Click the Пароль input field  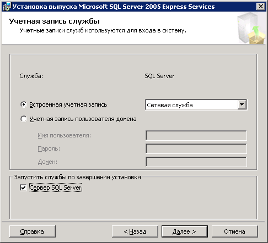point(196,148)
